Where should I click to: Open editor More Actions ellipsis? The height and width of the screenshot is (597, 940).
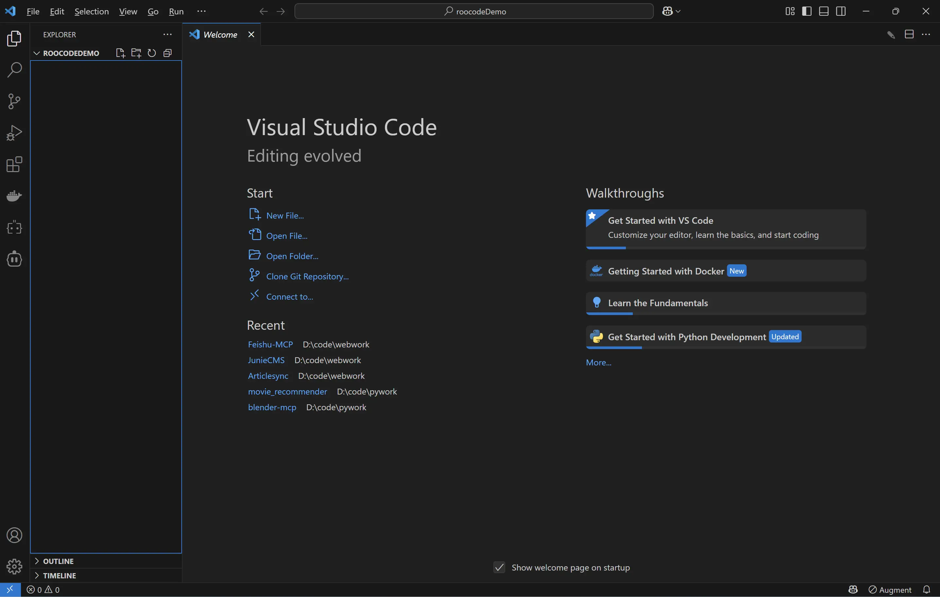click(x=926, y=34)
